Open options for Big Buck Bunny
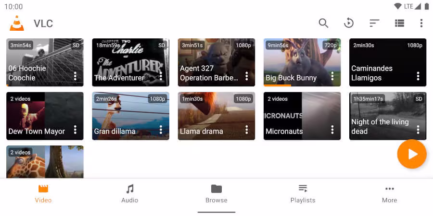Screen dimensions: 433x216 332,76
